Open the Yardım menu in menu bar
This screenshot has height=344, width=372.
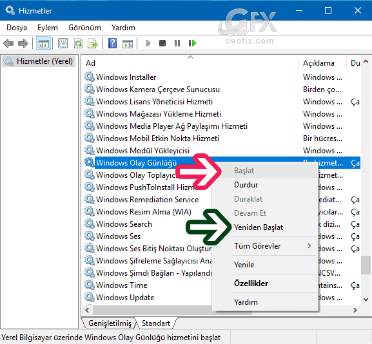pos(123,28)
